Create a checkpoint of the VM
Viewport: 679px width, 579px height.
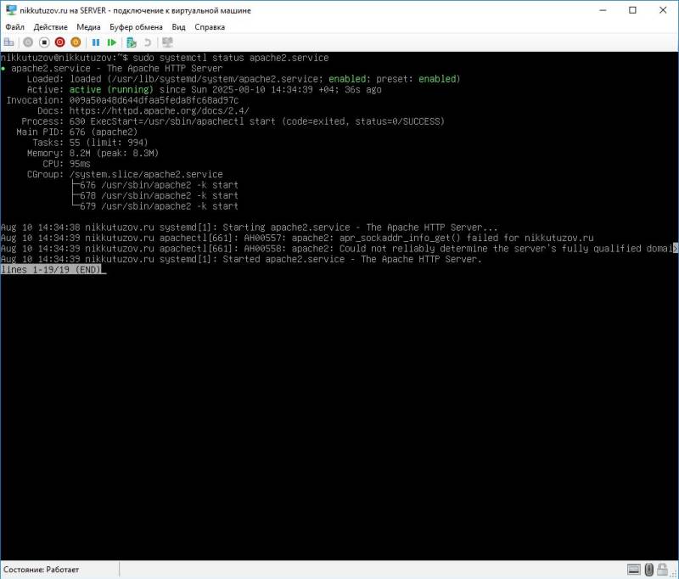(131, 42)
